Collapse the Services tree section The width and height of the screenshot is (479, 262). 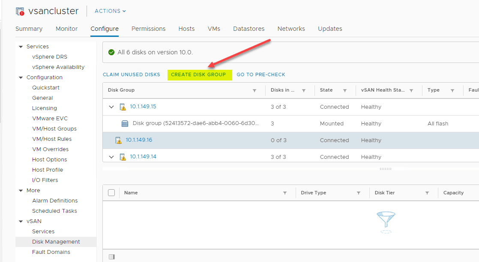[x=21, y=47]
